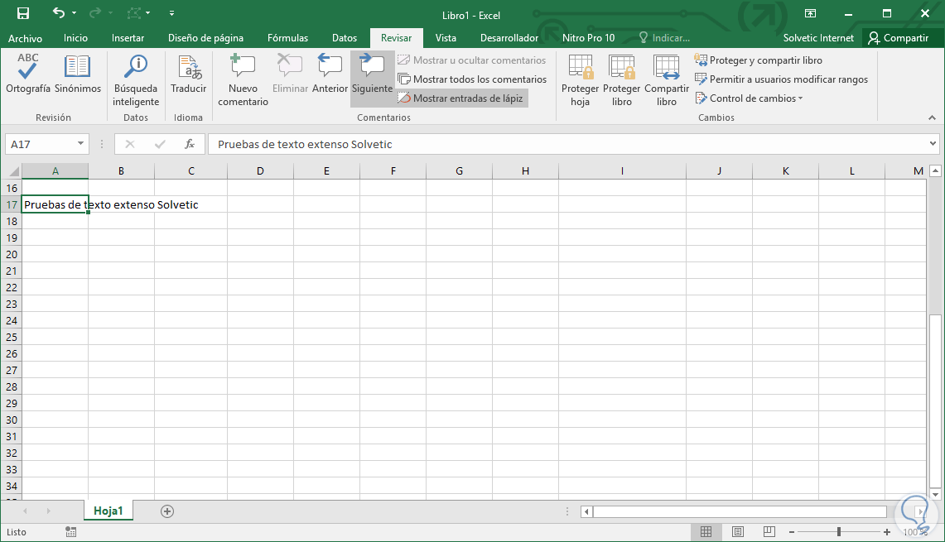This screenshot has width=945, height=542.
Task: Undo the last action
Action: click(x=59, y=12)
